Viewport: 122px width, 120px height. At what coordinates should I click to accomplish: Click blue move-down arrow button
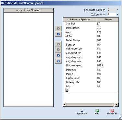pos(58,55)
